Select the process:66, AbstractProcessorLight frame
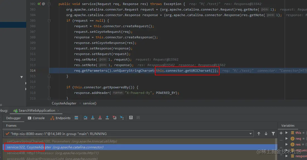 point(139,158)
